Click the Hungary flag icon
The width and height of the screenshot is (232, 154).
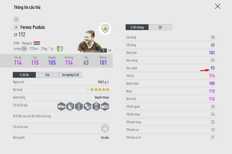coord(37,43)
